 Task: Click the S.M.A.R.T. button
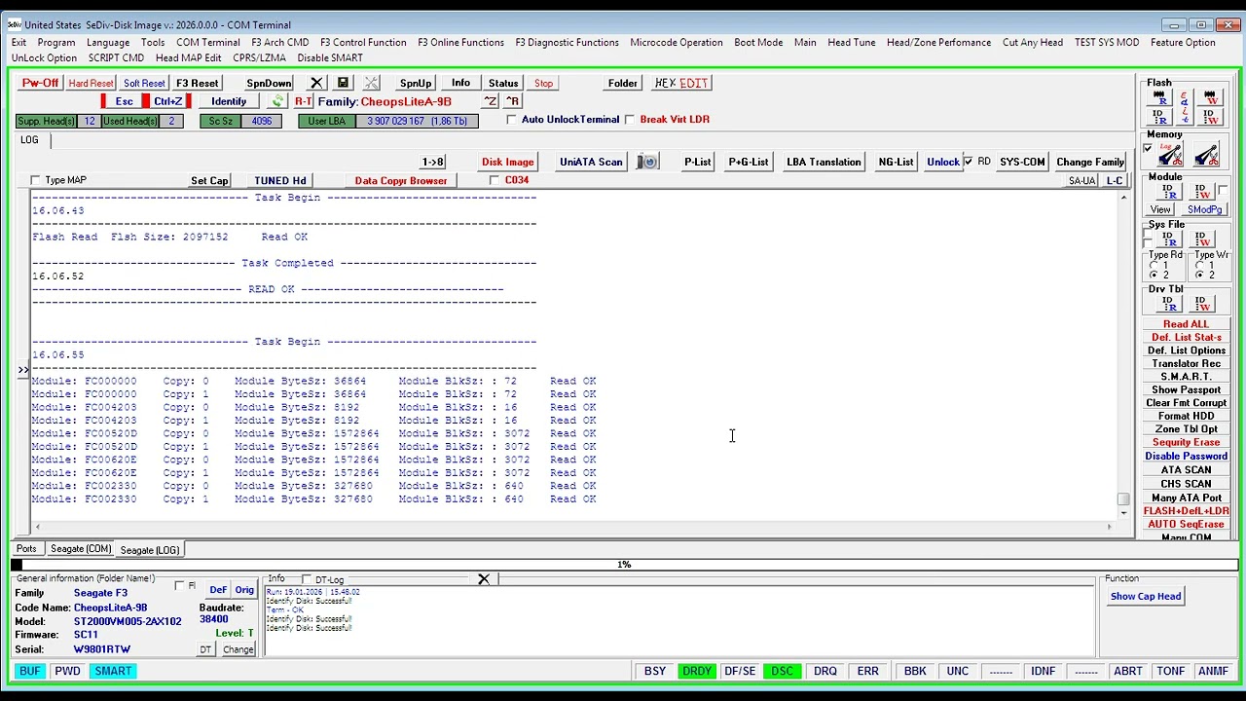[1186, 377]
